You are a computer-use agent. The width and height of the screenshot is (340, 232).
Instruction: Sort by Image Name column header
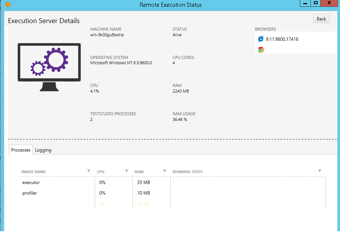(x=34, y=172)
